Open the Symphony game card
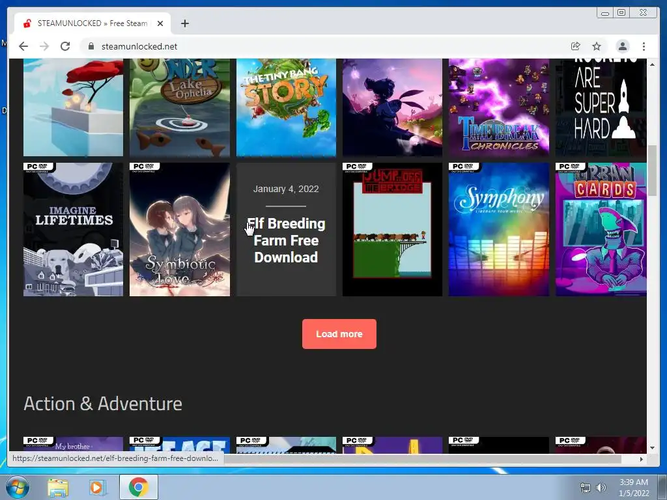The image size is (667, 500). 498,229
